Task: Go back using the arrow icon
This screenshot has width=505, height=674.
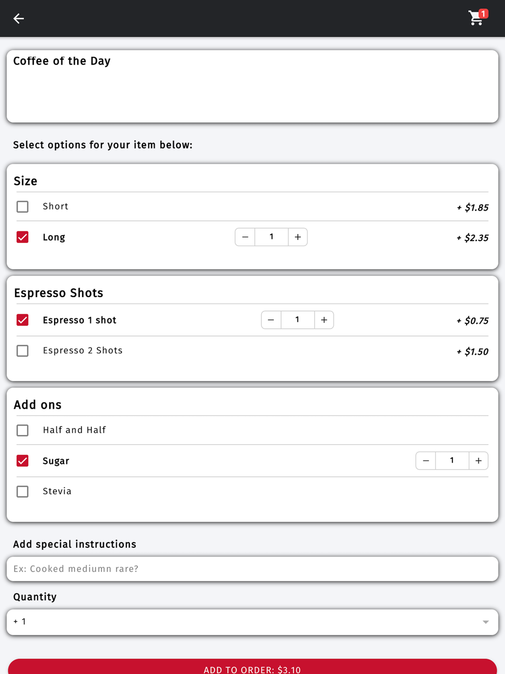Action: coord(19,19)
